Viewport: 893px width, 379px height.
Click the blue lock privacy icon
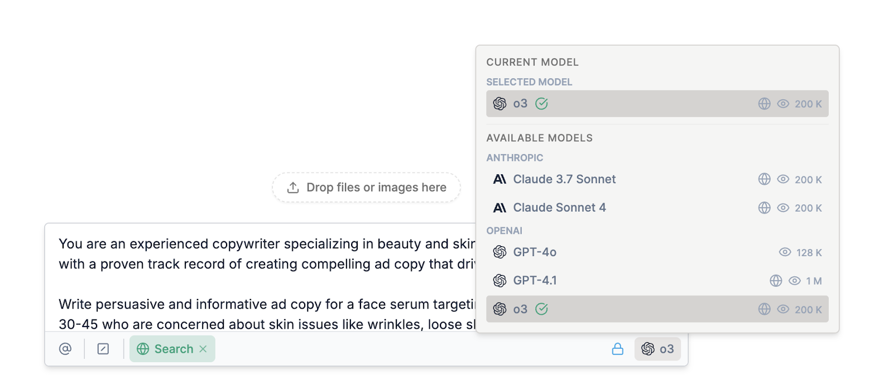pos(618,349)
